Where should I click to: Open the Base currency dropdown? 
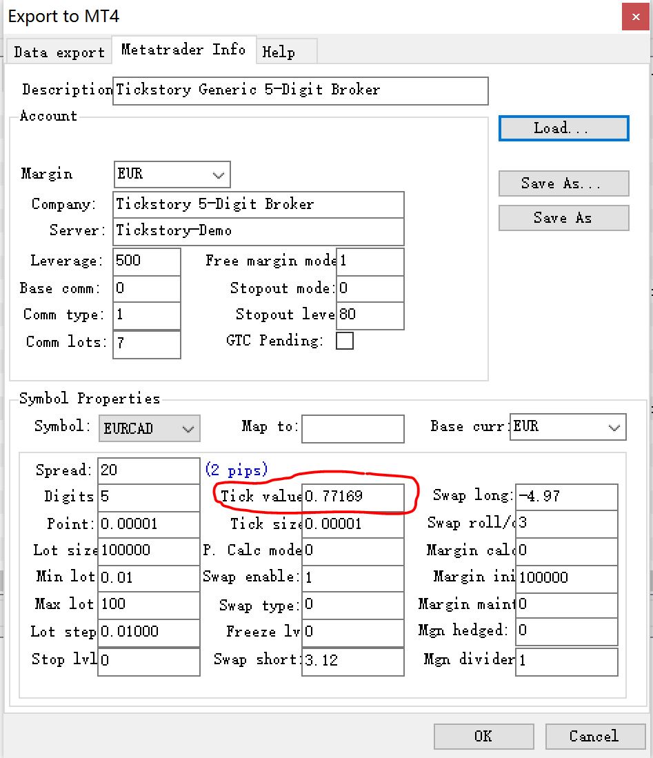click(568, 427)
